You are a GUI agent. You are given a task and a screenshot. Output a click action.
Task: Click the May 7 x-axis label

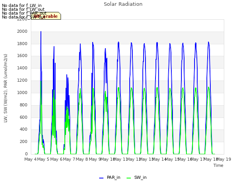[69, 159]
